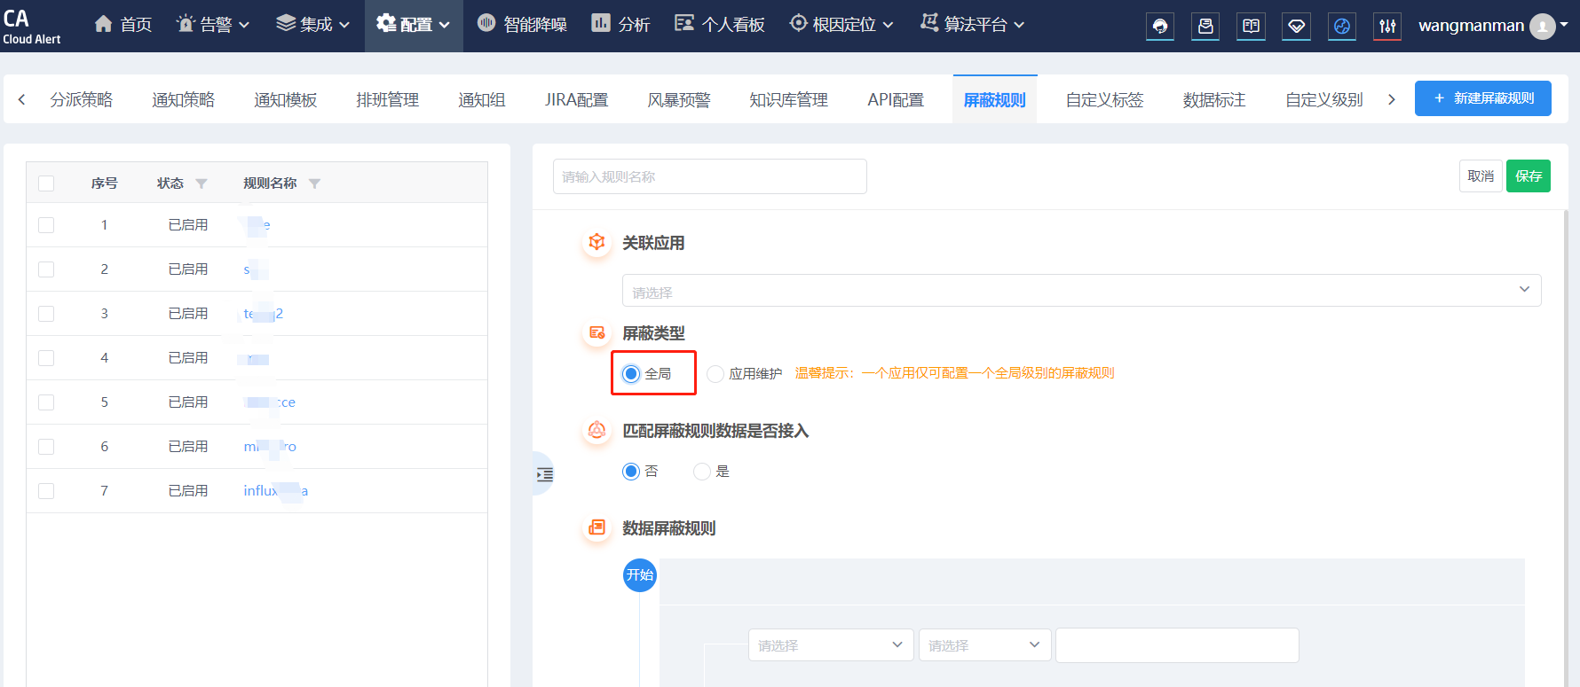This screenshot has height=687, width=1580.
Task: Select the 全局 radio button
Action: [x=631, y=373]
